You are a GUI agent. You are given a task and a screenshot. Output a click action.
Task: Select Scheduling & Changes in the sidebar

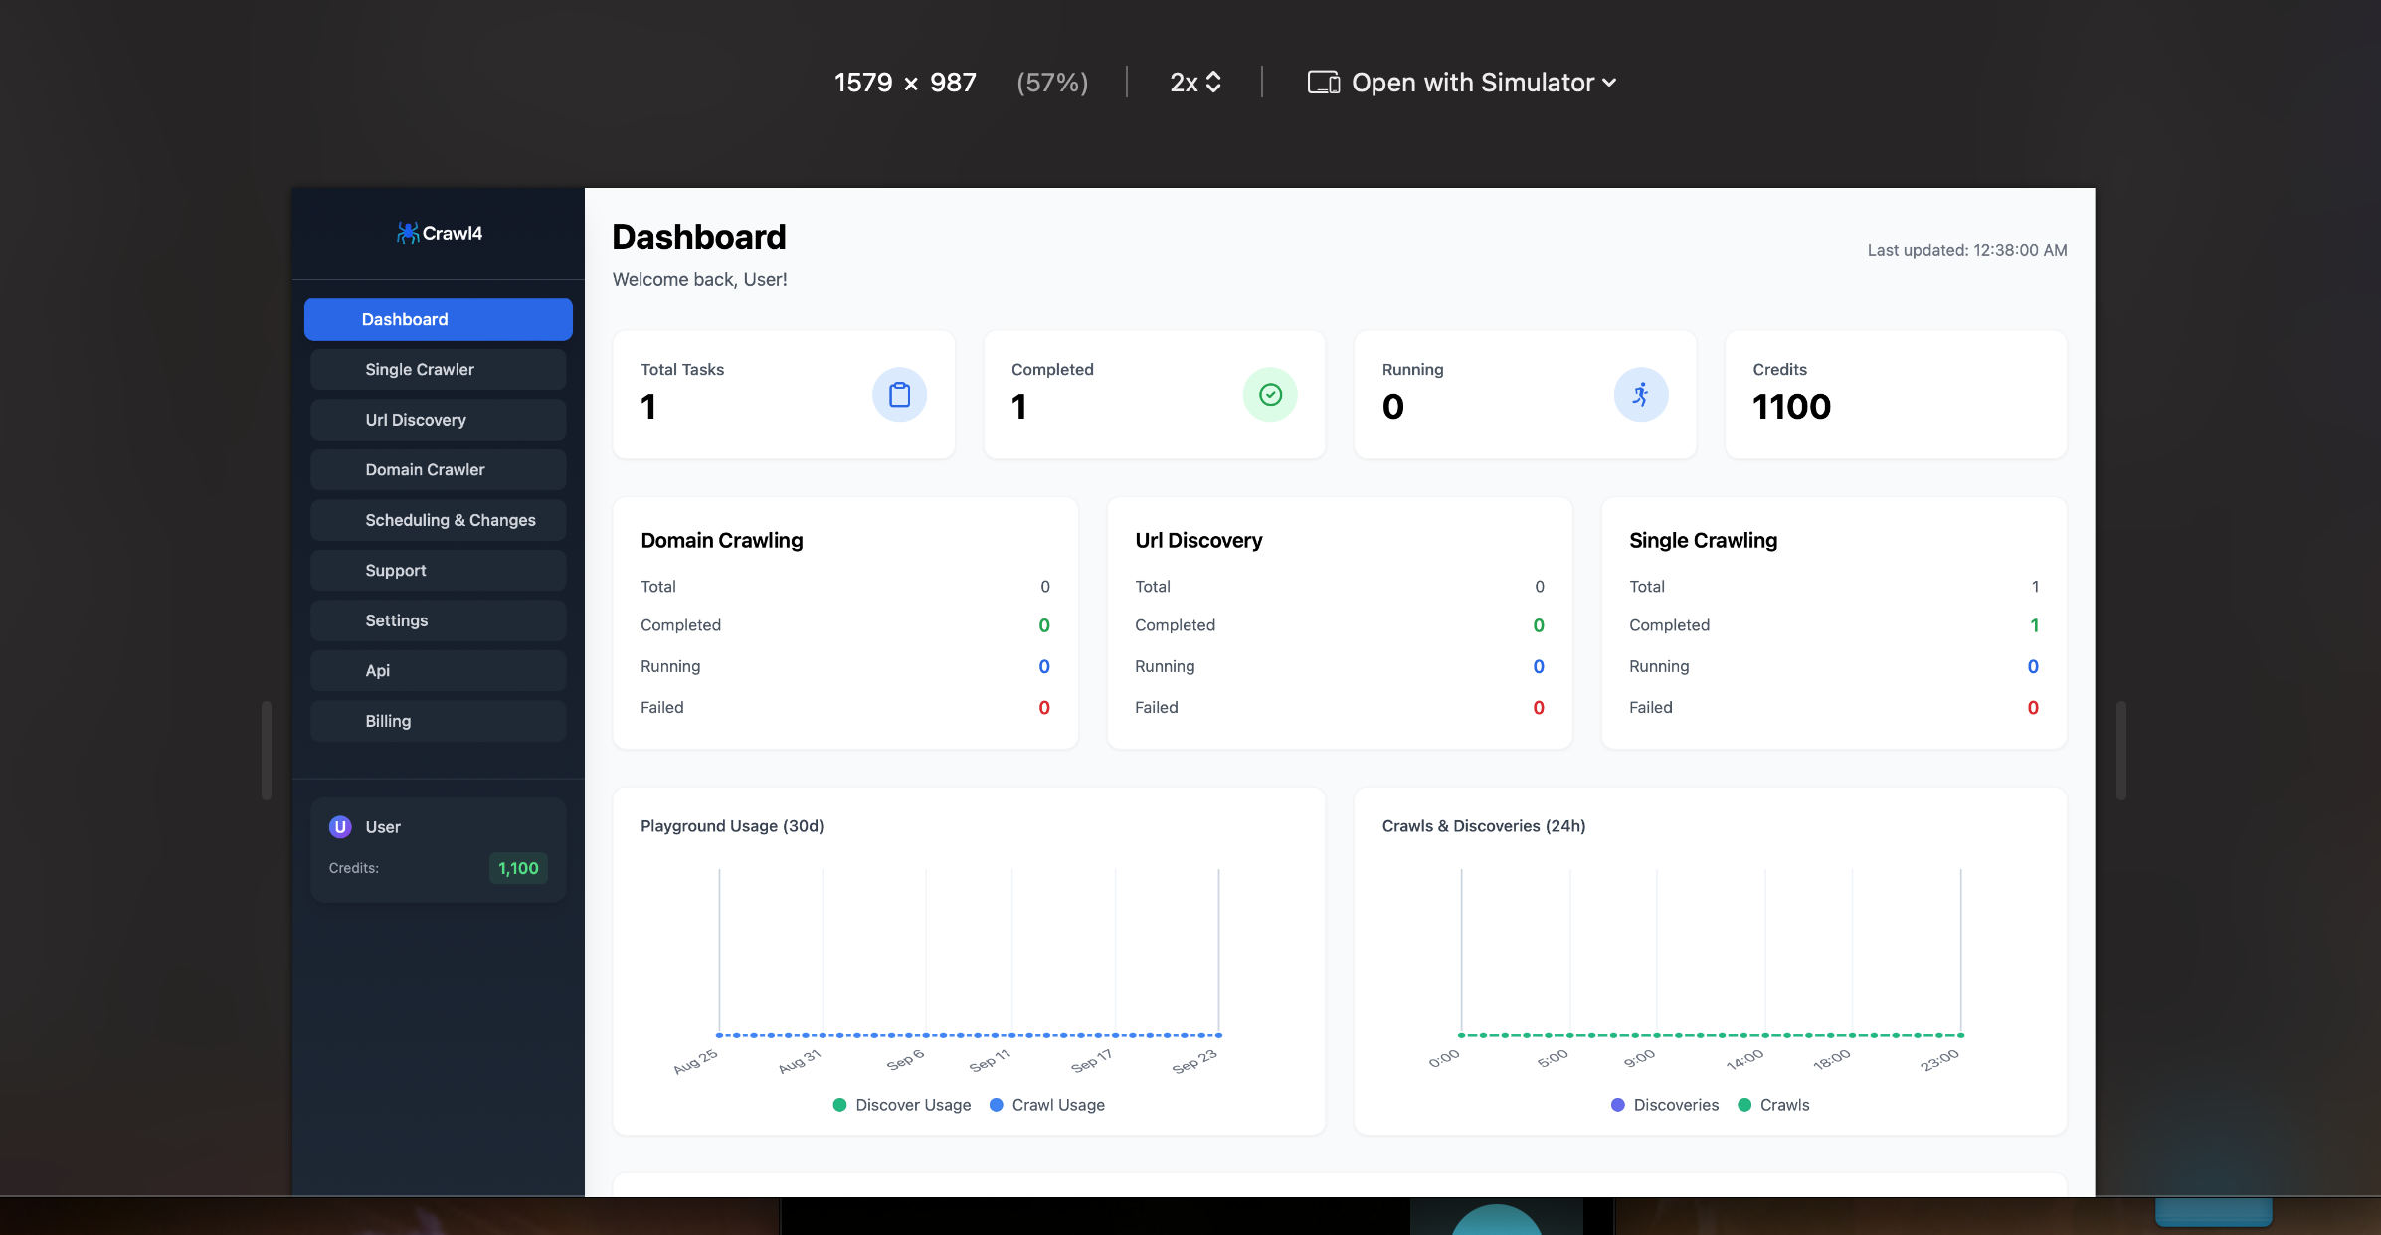(x=438, y=519)
